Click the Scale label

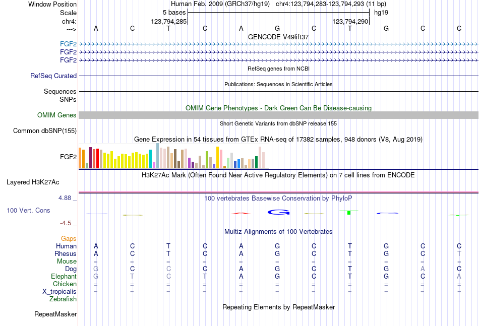[x=69, y=13]
